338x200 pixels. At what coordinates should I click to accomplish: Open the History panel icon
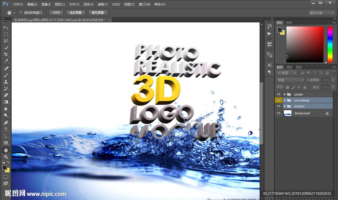[x=269, y=26]
